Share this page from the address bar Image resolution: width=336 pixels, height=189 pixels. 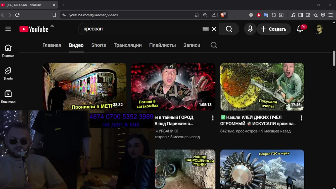[x=214, y=15]
